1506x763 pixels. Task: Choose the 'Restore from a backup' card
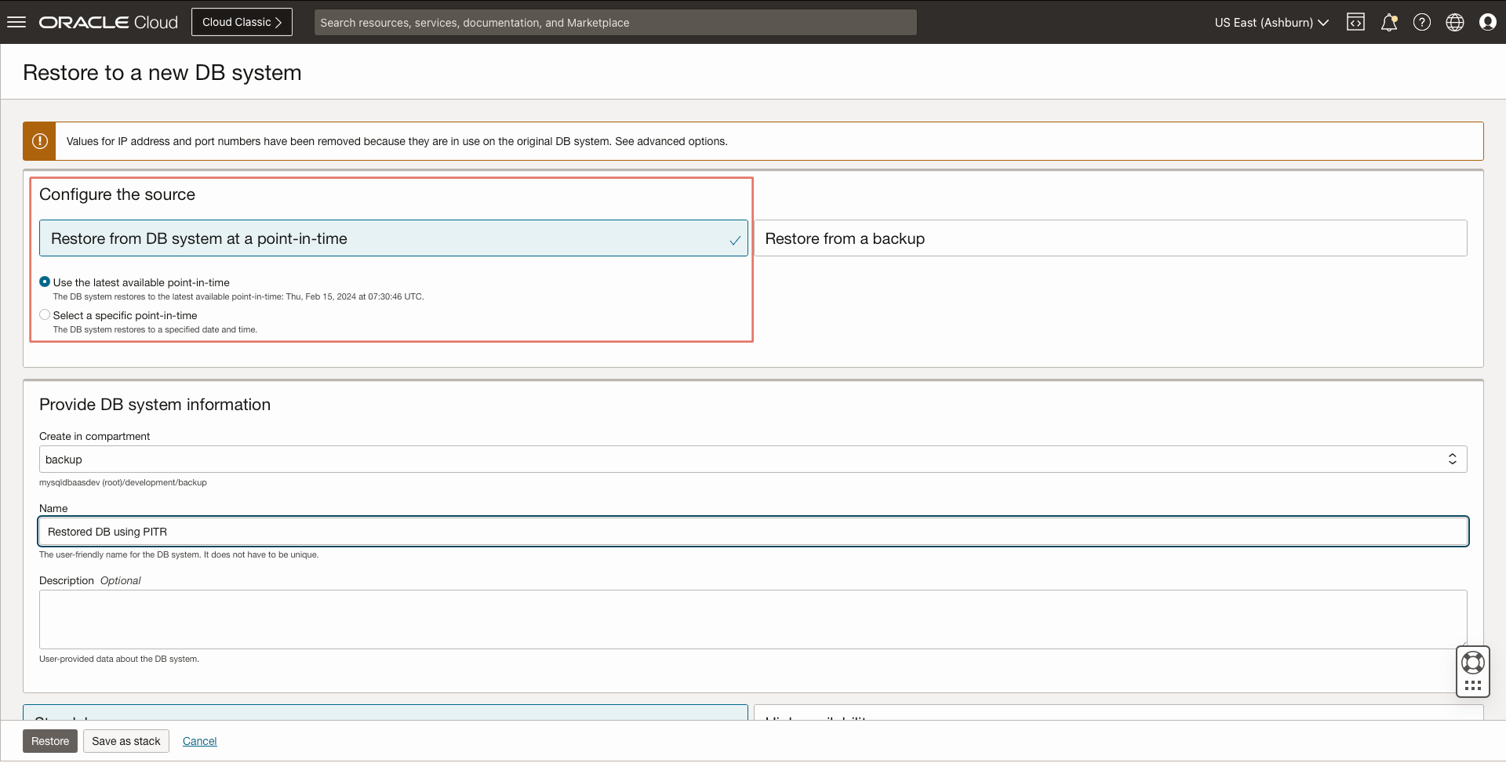pos(1111,238)
